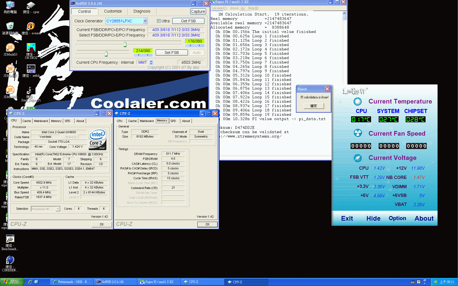Click OK in the right CPU-Z window
Viewport: 458px width, 286px height.
coord(207,224)
